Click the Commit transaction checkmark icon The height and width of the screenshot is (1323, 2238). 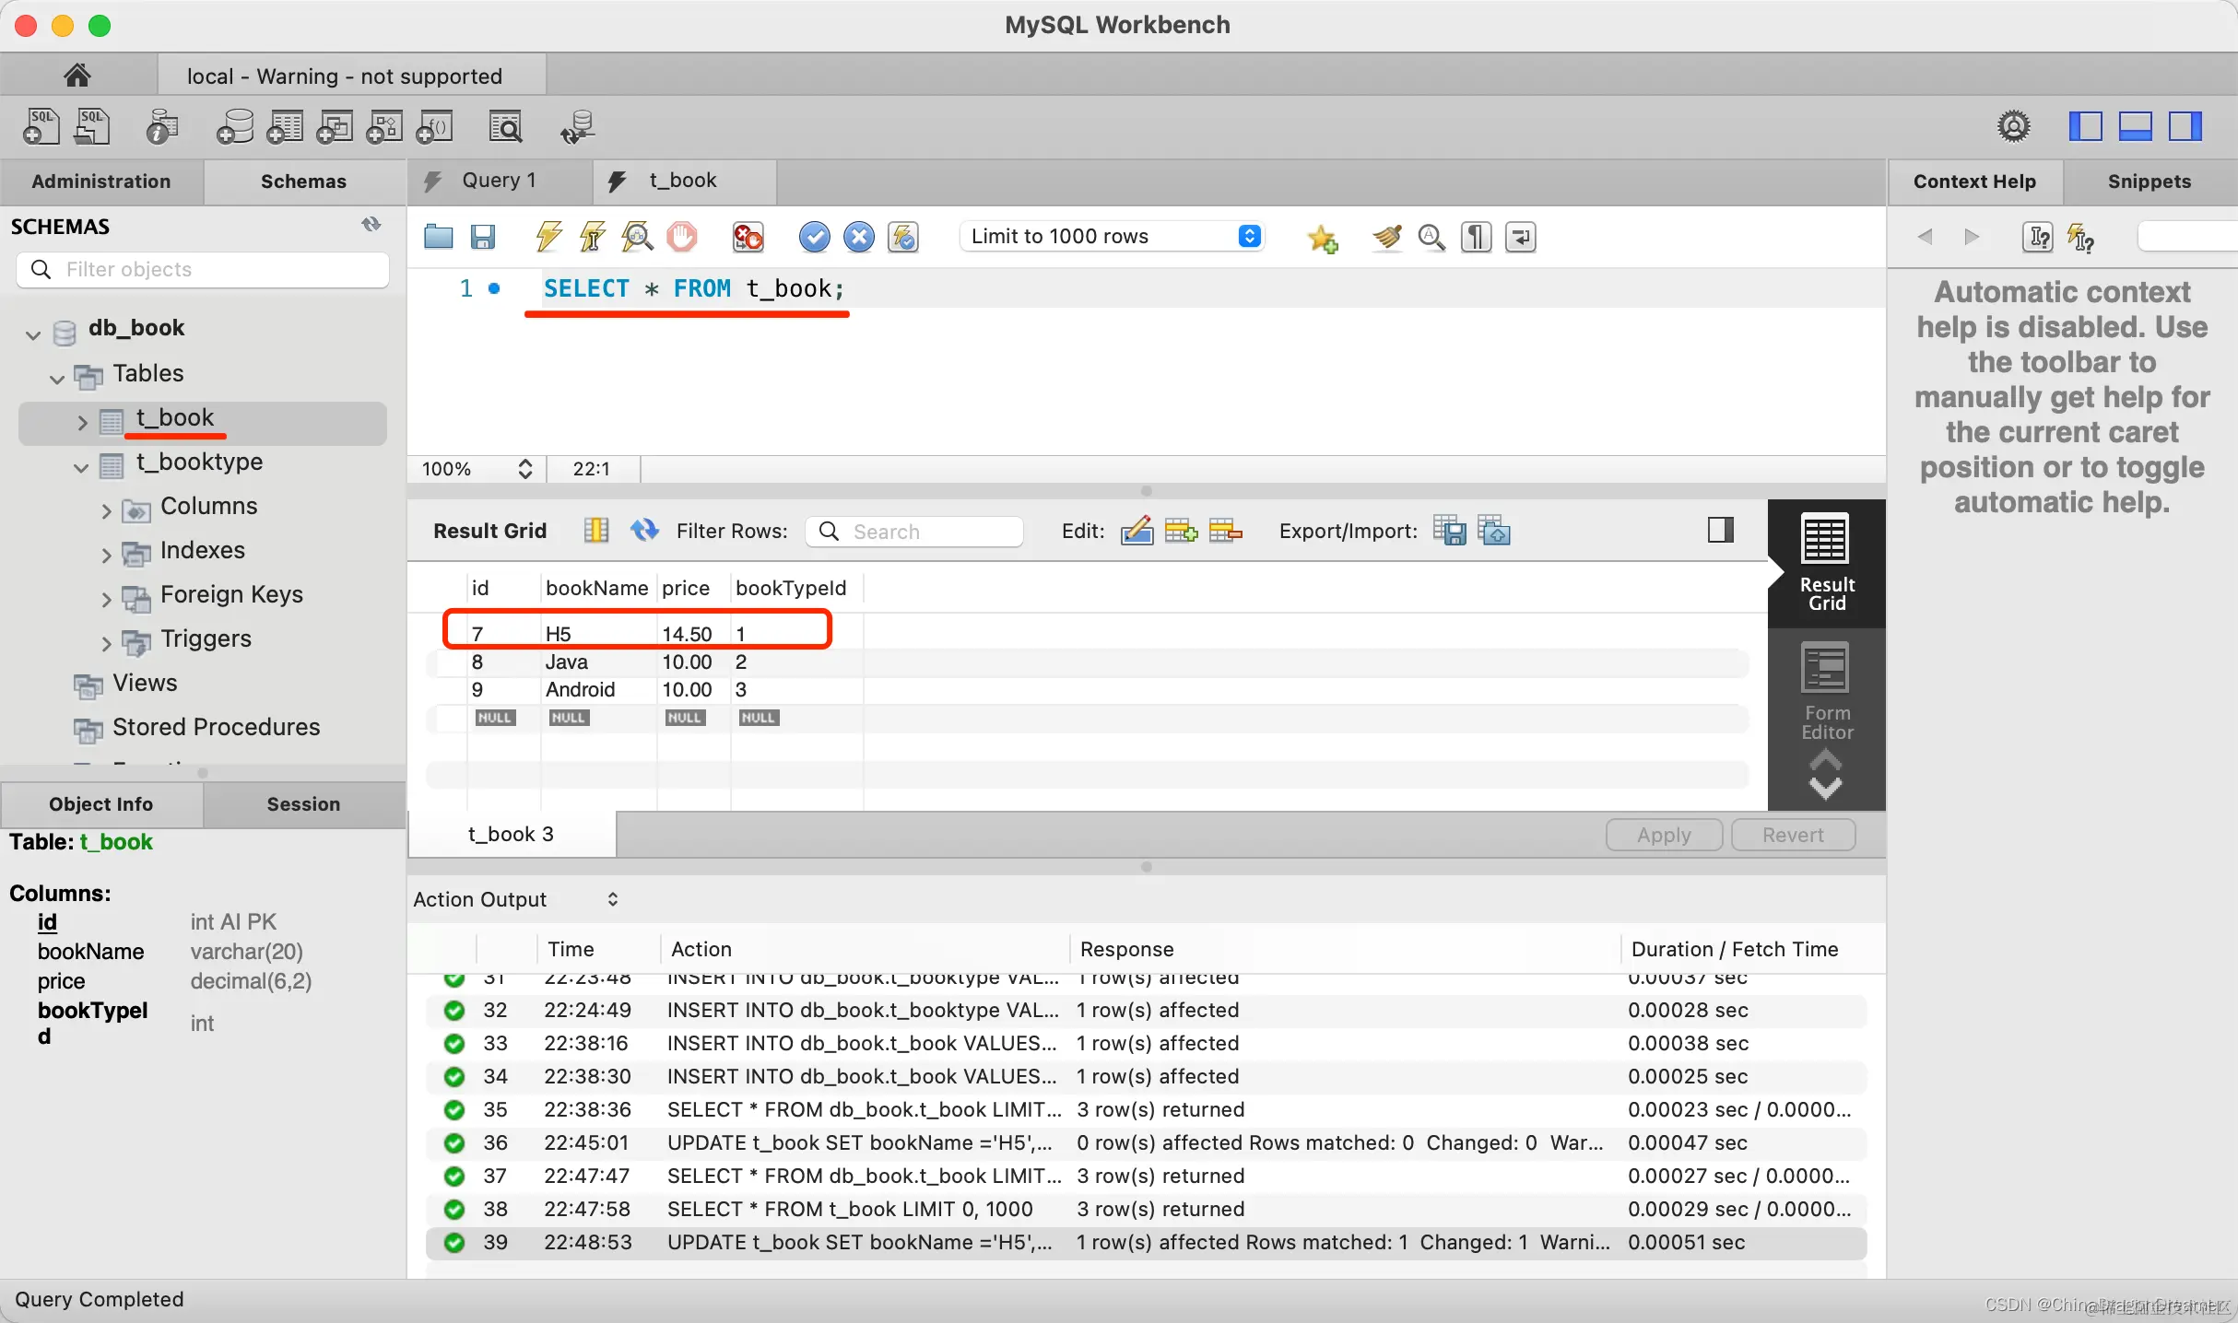tap(814, 237)
